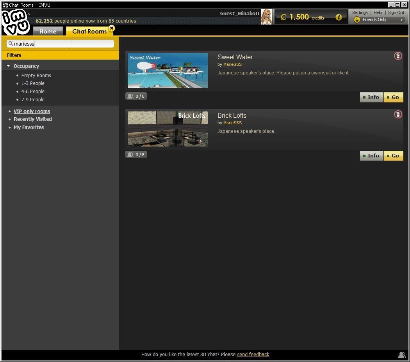Click the Brick Lofts description text
This screenshot has width=410, height=362.
click(x=246, y=131)
